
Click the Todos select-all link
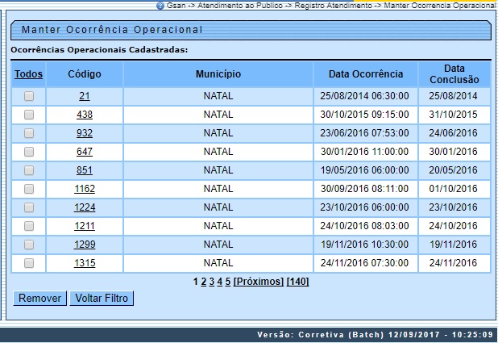pos(29,74)
